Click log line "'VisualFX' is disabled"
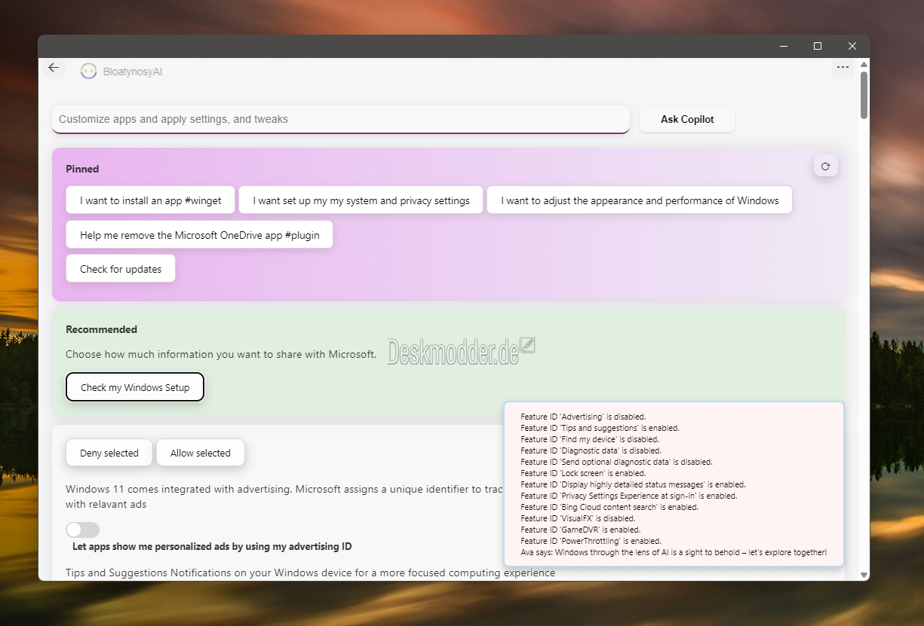This screenshot has height=626, width=924. [x=578, y=518]
